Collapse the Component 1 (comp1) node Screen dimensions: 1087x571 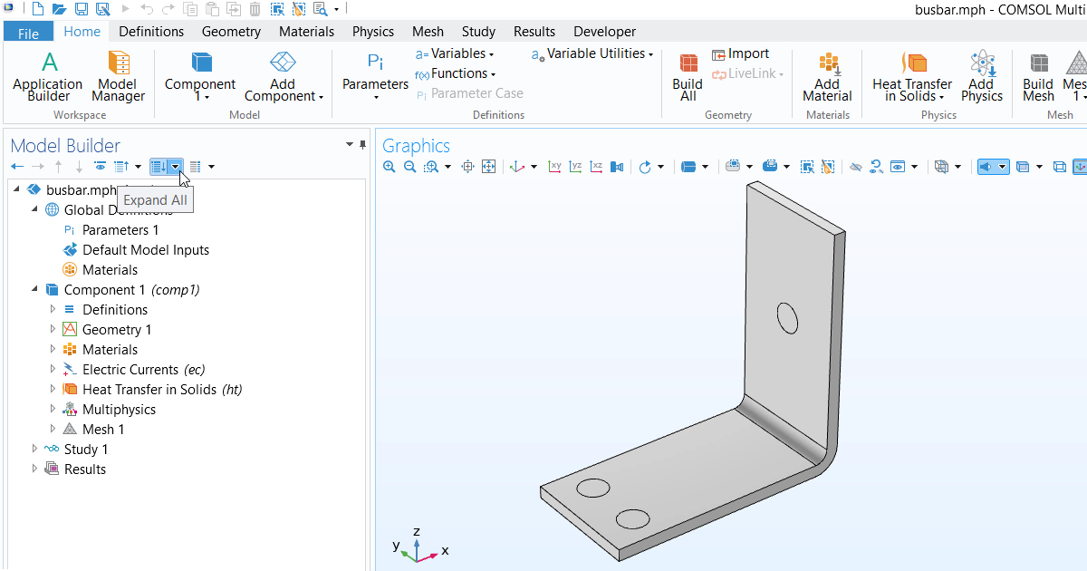pos(34,290)
